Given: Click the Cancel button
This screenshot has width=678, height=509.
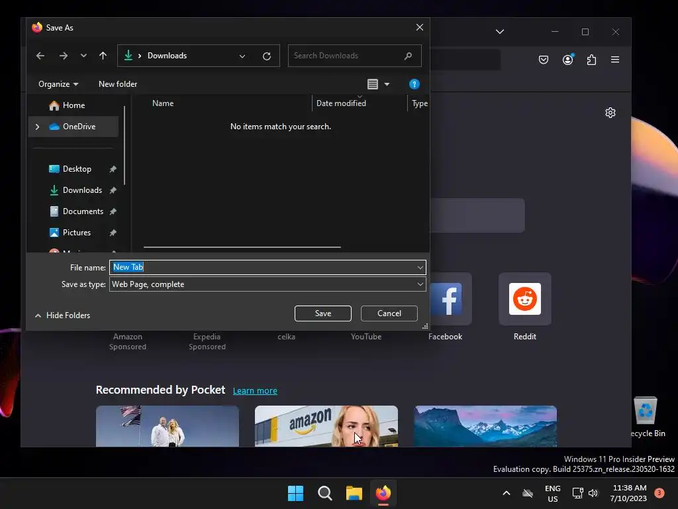Looking at the screenshot, I should point(389,313).
